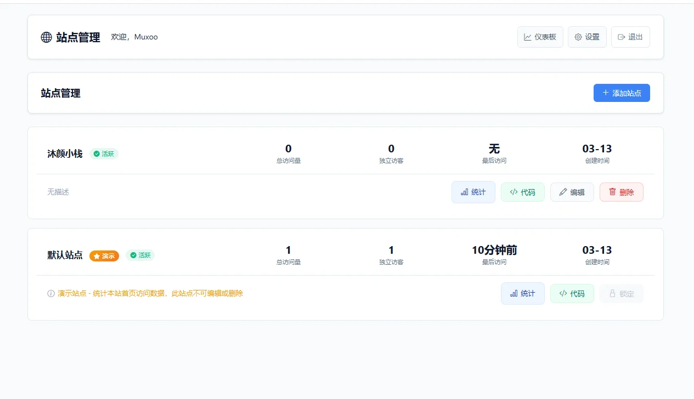Delete 沐颜小栈 with the red 删除 button
This screenshot has height=399, width=694.
click(x=621, y=192)
